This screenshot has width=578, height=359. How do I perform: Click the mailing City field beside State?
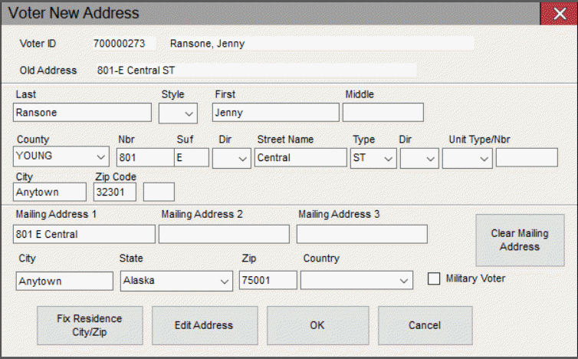click(x=64, y=282)
